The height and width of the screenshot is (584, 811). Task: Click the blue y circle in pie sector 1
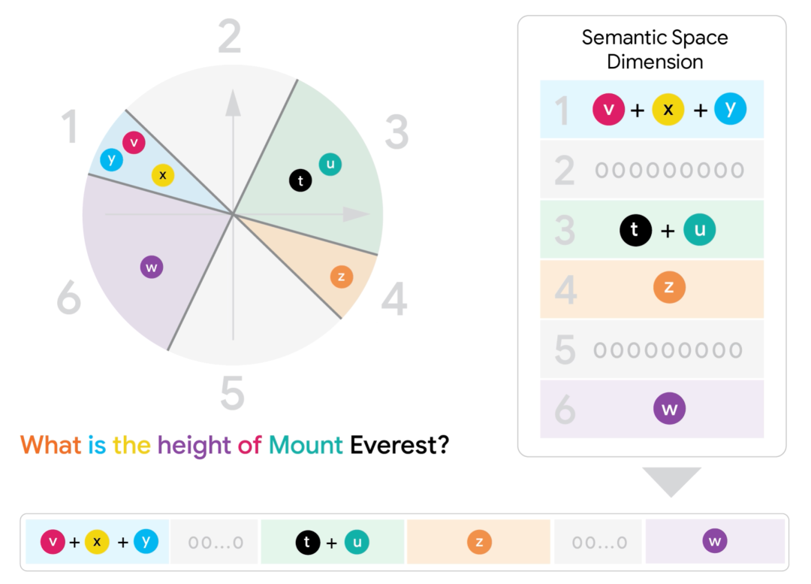pos(112,159)
